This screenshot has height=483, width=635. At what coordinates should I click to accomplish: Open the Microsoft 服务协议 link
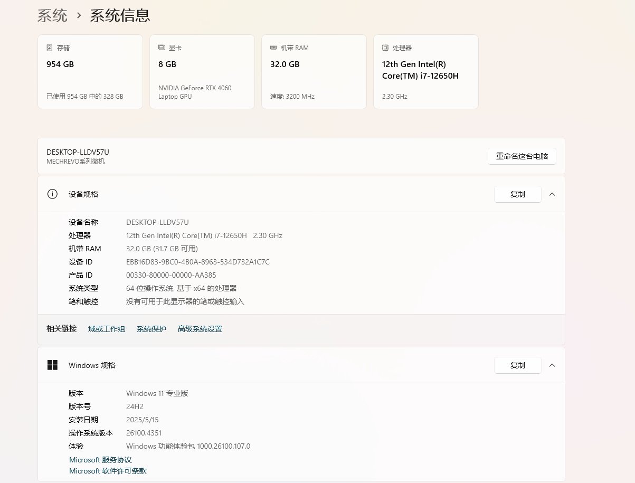[x=100, y=460]
